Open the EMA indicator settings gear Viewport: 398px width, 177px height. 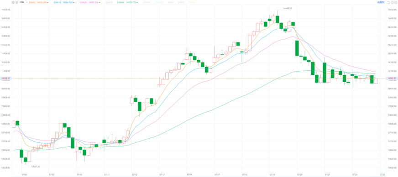tap(13, 2)
